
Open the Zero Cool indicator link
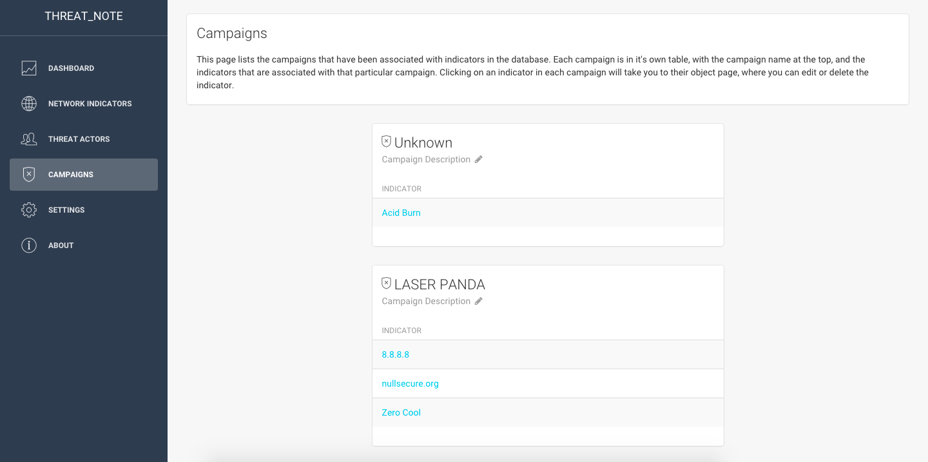tap(401, 413)
